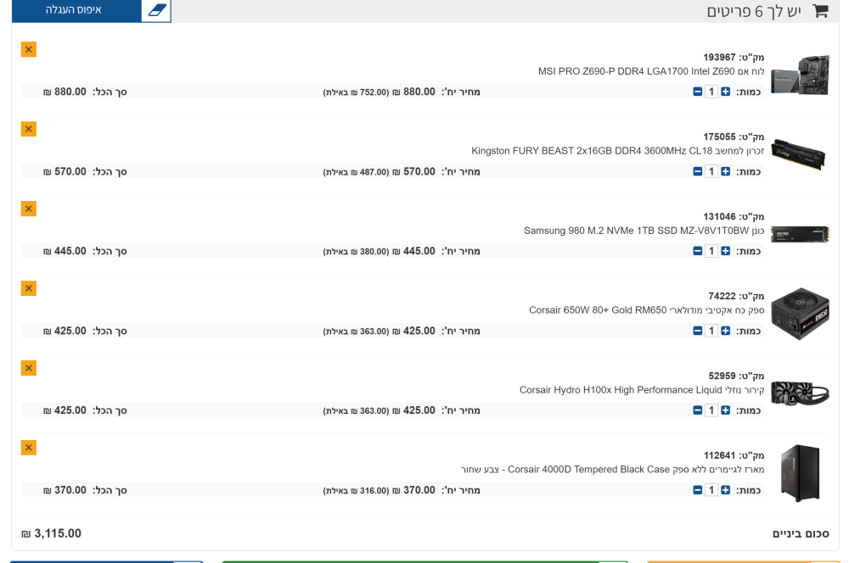Viewport: 849px width, 563px height.
Task: Remove Samsung 980 SSD from cart
Action: [x=29, y=209]
